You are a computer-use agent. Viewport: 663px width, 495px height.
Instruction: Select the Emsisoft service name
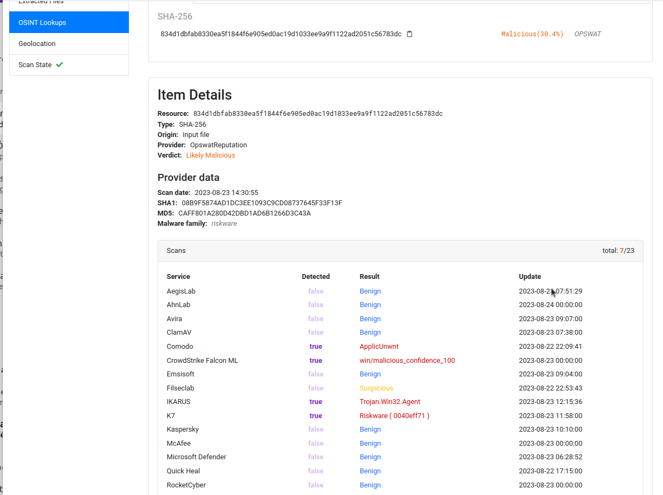point(180,374)
